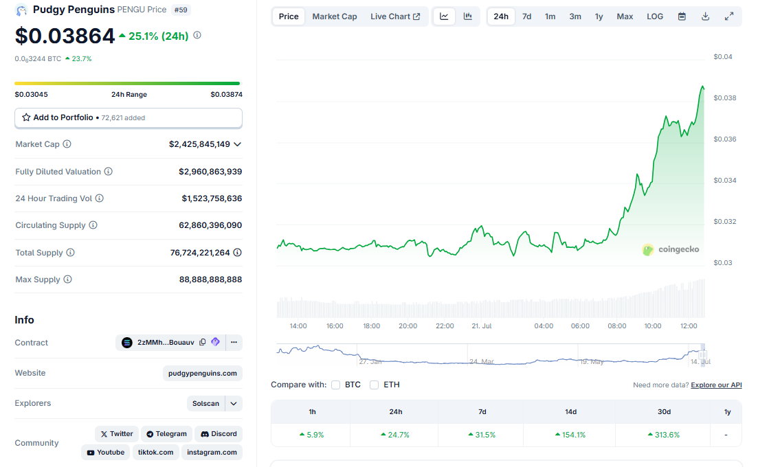The image size is (758, 467).
Task: Click the fully diluted valuation $2,960,863,939
Action: tap(210, 172)
